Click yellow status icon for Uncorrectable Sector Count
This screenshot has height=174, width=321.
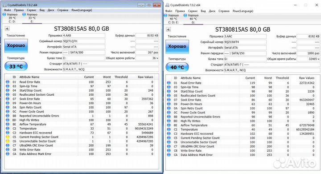point(8,141)
